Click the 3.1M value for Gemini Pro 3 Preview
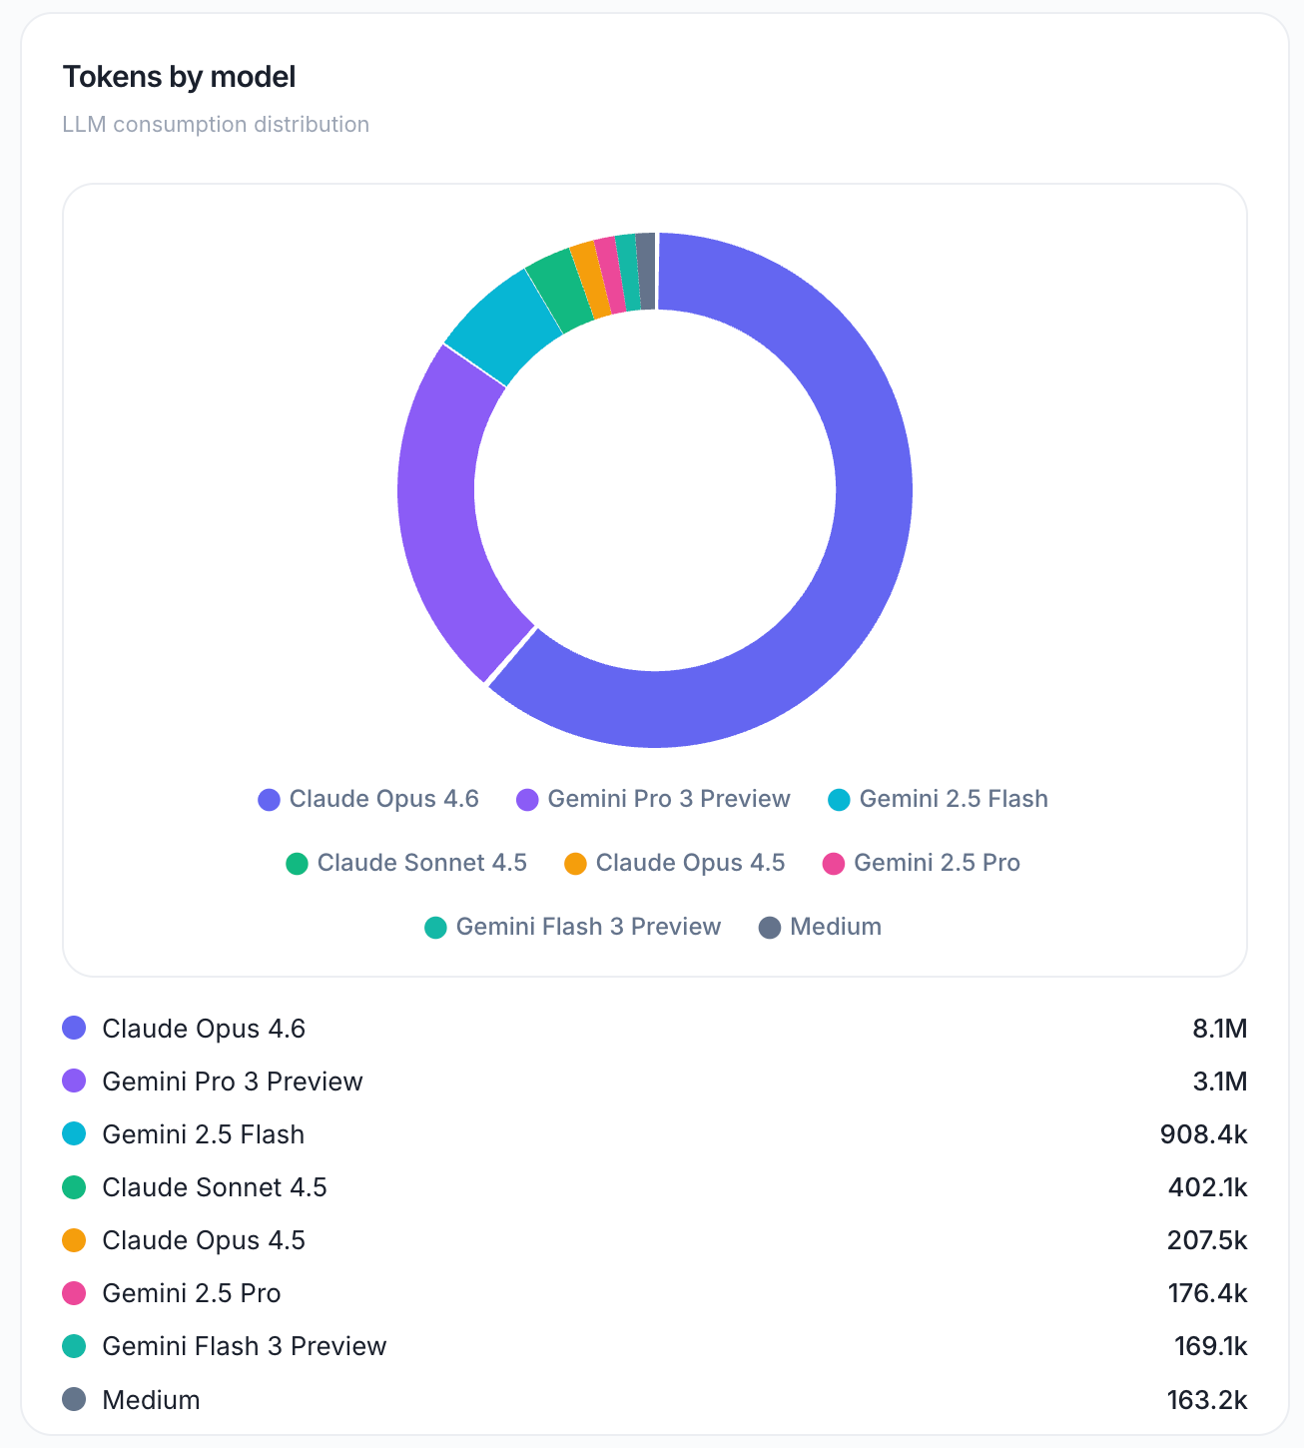The image size is (1304, 1448). (x=1219, y=1082)
